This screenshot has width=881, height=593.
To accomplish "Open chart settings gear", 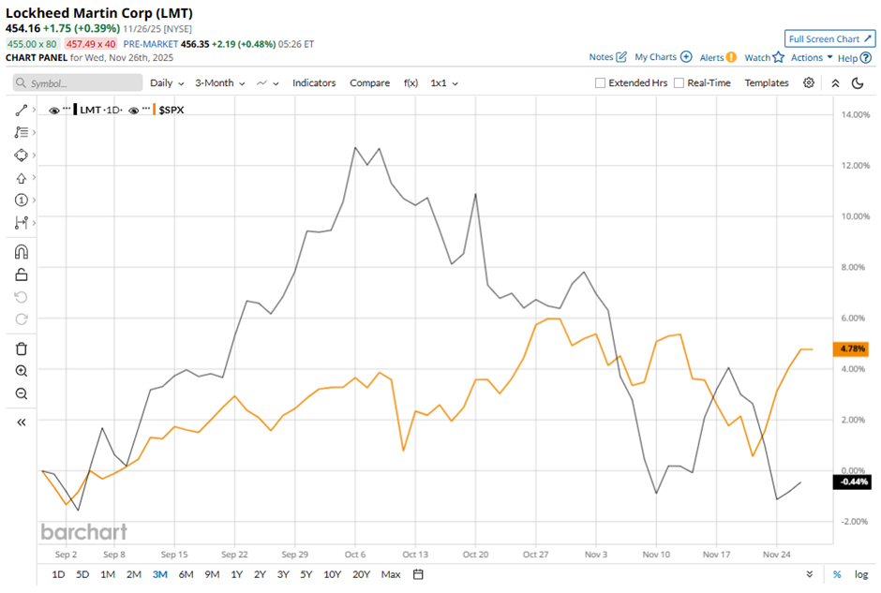I will point(809,83).
